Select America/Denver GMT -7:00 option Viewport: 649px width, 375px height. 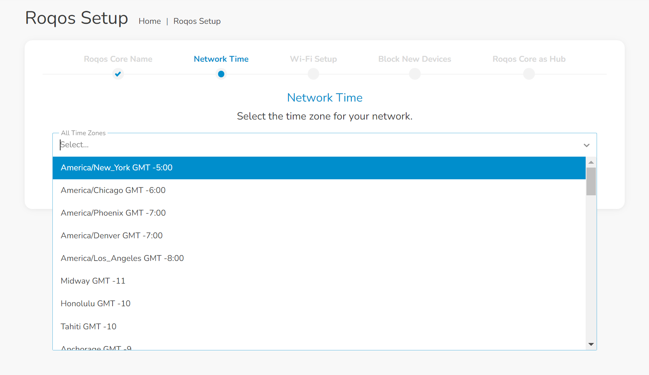click(x=319, y=236)
